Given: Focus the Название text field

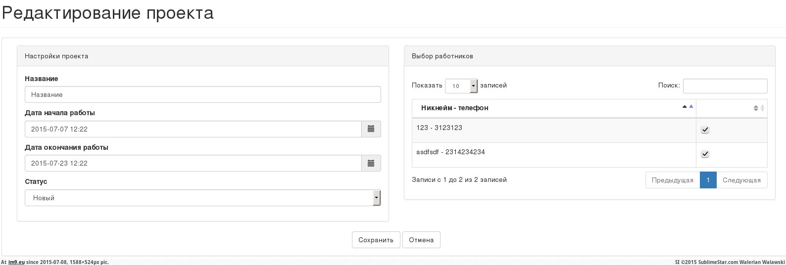Looking at the screenshot, I should (x=202, y=94).
